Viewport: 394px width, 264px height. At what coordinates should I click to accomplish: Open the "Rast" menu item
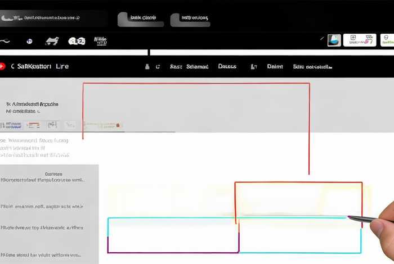point(176,67)
